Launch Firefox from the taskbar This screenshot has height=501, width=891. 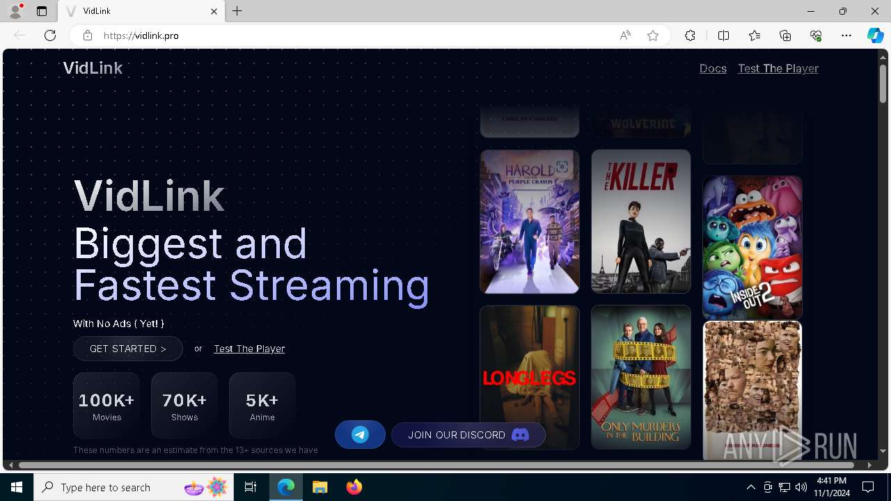pyautogui.click(x=354, y=487)
